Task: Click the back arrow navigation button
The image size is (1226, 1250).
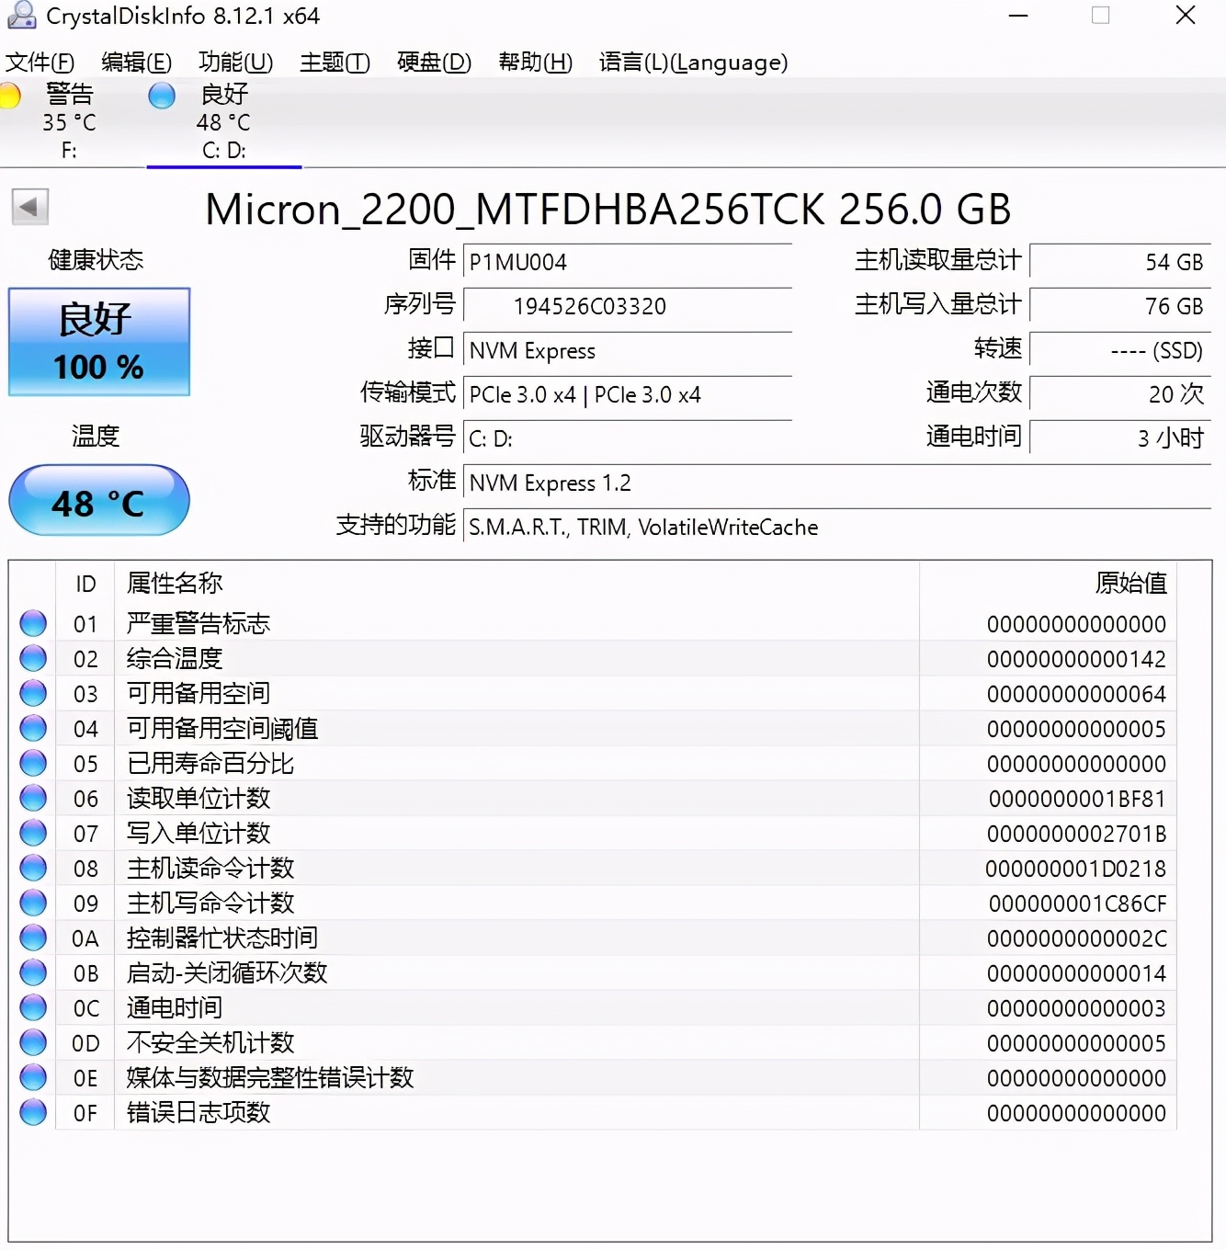Action: [29, 207]
